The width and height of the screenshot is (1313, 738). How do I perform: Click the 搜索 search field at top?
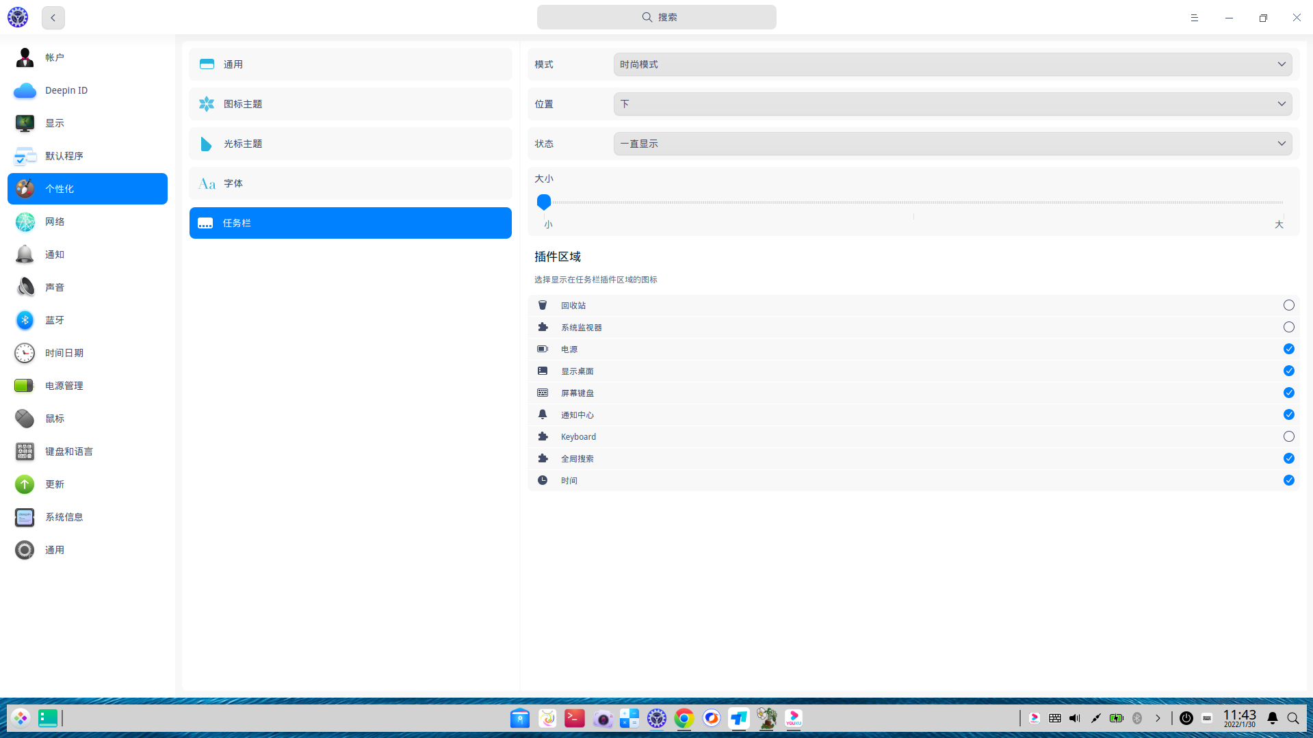click(x=656, y=17)
